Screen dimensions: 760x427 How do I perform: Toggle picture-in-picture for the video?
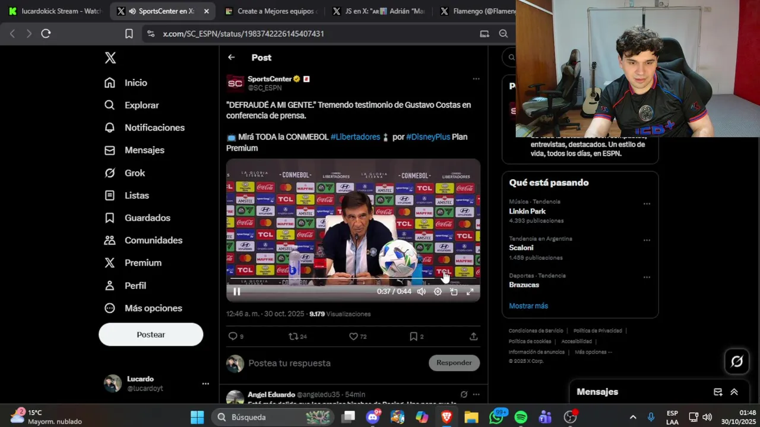(454, 291)
